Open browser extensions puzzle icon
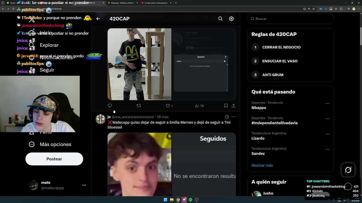 tap(341, 9)
